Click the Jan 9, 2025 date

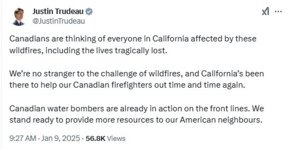click(x=61, y=138)
